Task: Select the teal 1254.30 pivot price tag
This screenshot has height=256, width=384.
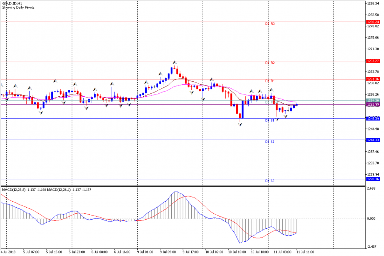Action: 373,100
